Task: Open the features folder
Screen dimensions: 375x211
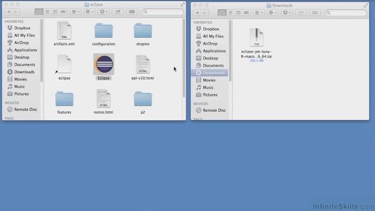Action: point(64,98)
